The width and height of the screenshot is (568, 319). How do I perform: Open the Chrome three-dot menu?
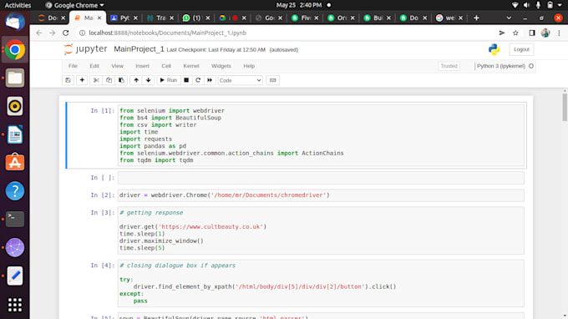[x=559, y=33]
